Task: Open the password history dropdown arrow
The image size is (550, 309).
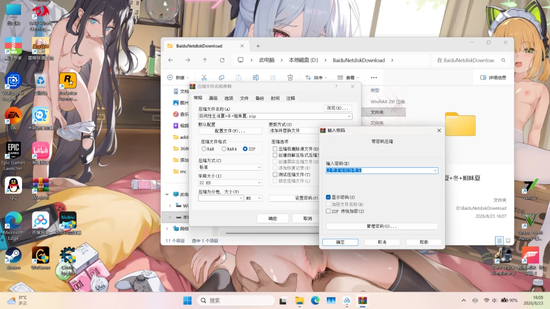Action: pyautogui.click(x=435, y=171)
